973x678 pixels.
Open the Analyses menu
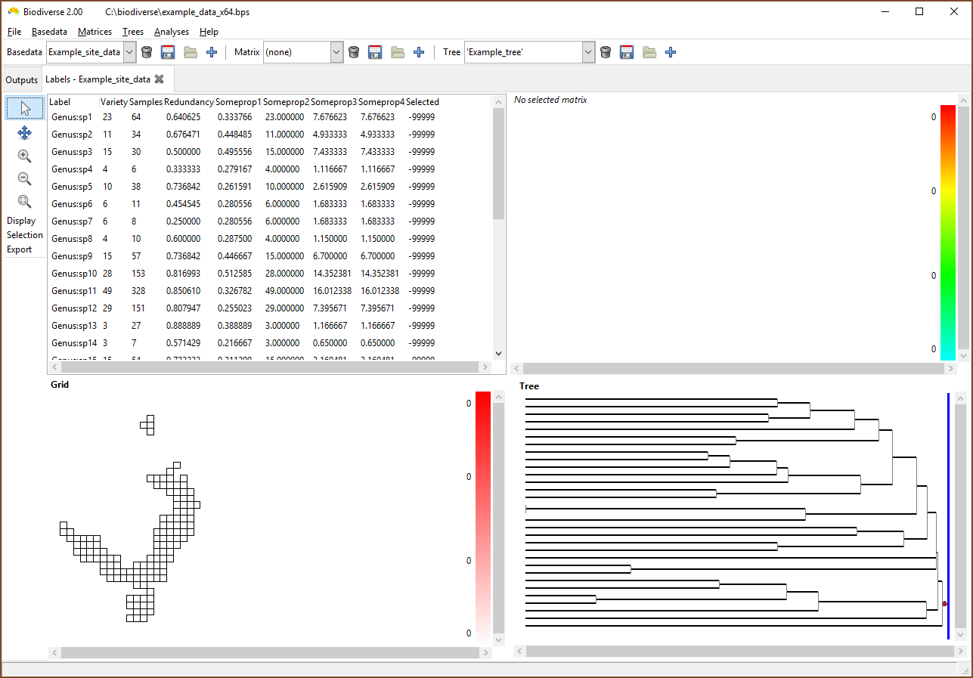(x=172, y=32)
